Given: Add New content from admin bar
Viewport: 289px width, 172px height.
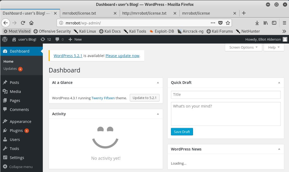Looking at the screenshot, I should coord(75,39).
